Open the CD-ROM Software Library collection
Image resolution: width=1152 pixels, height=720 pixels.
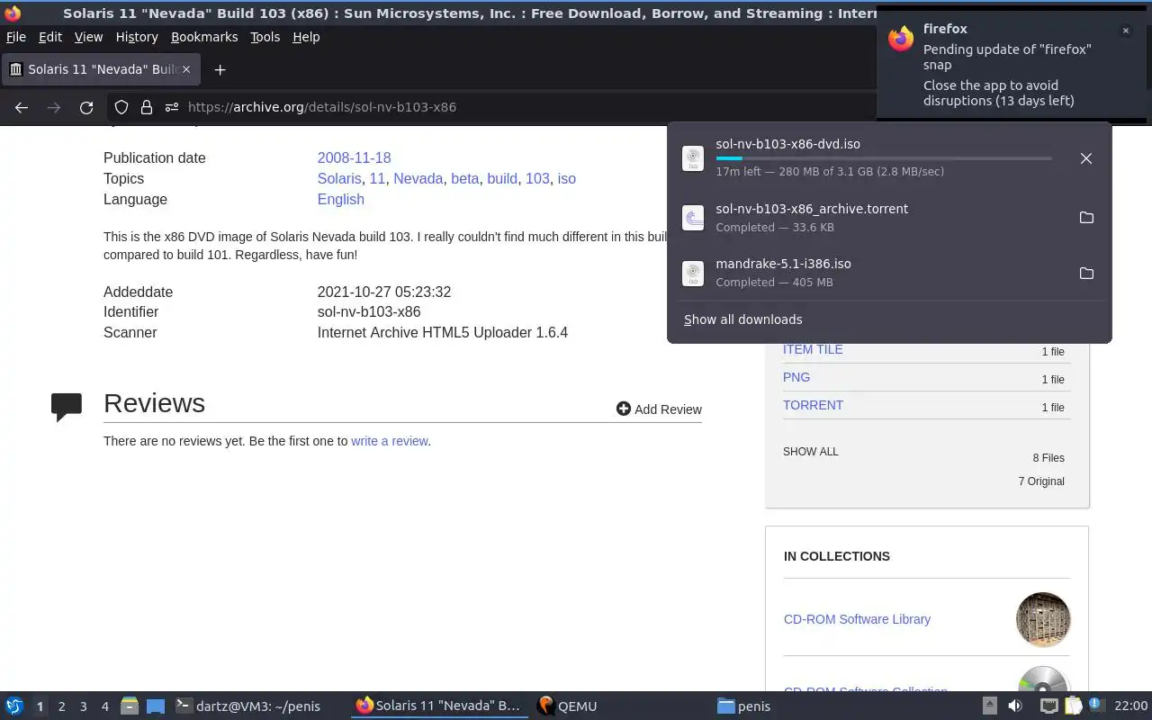pos(857,619)
